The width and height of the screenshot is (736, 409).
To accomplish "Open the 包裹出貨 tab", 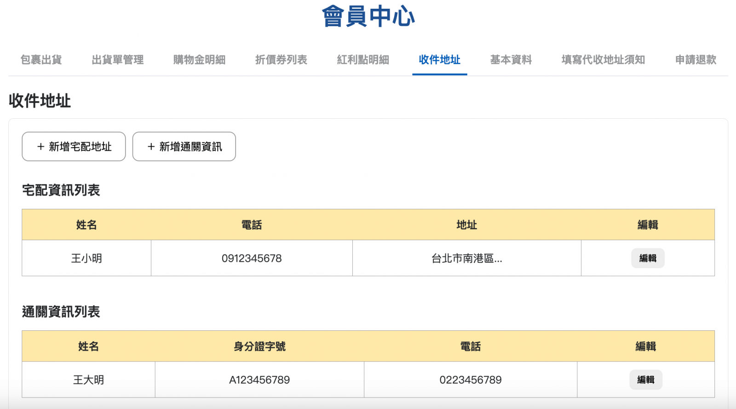I will pos(41,60).
